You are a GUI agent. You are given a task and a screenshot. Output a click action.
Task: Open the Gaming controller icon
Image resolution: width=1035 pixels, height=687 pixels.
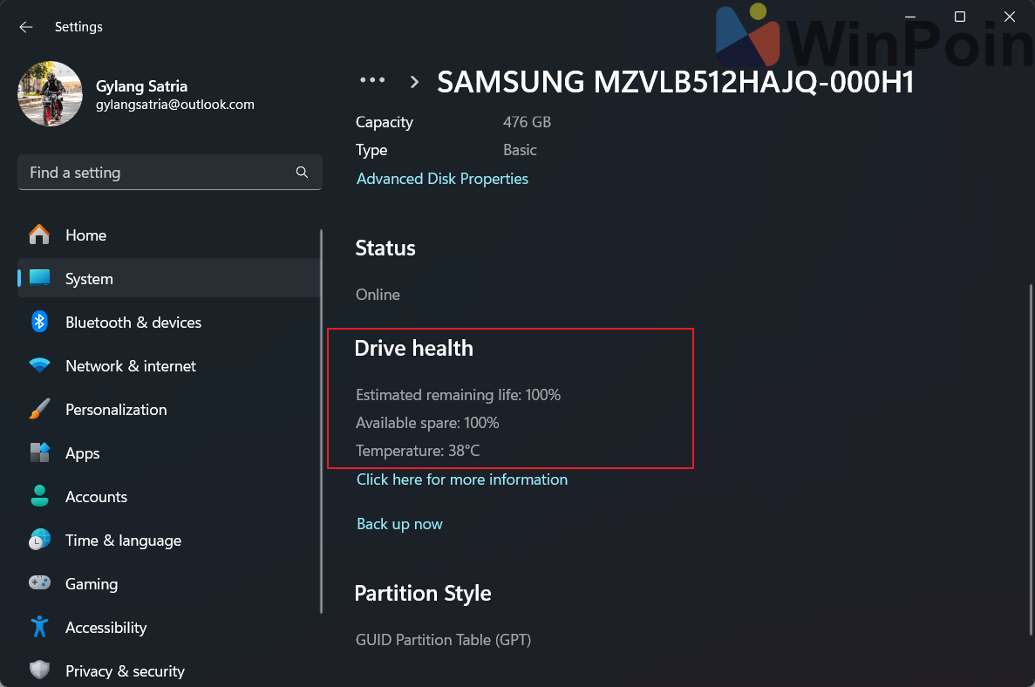click(39, 584)
